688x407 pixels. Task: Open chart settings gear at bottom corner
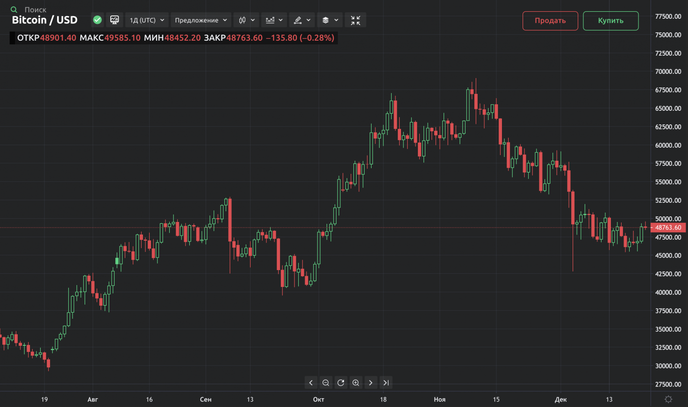668,399
